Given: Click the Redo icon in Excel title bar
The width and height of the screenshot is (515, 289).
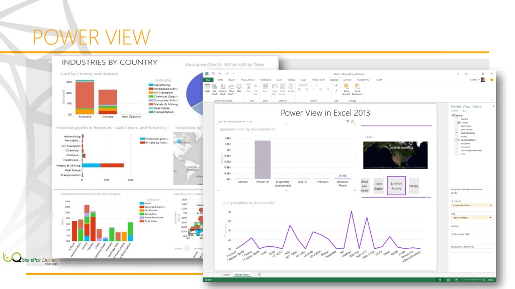Looking at the screenshot, I should pyautogui.click(x=227, y=74).
